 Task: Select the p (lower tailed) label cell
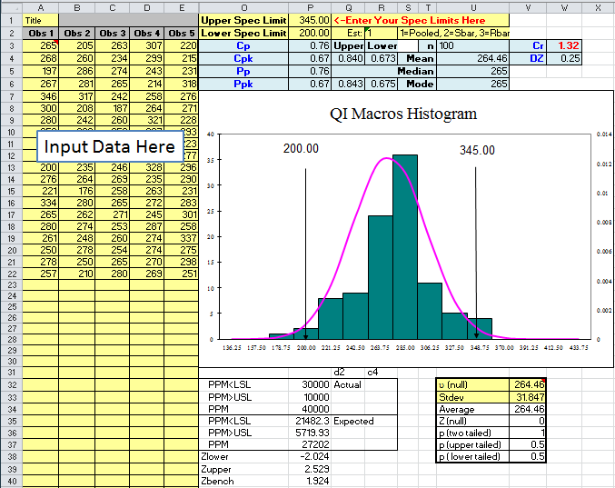coord(472,456)
